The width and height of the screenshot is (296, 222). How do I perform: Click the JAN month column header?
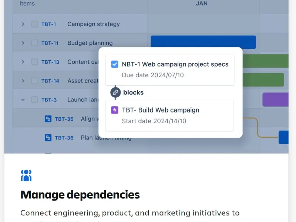click(x=202, y=4)
